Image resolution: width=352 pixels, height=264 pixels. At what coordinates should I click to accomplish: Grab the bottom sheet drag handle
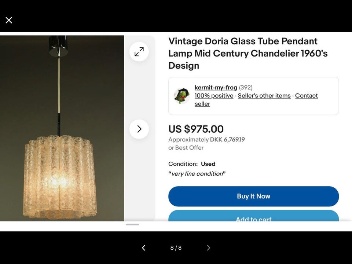click(132, 224)
